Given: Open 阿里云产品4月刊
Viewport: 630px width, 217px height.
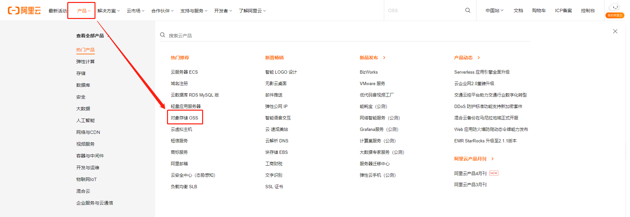Looking at the screenshot, I should click(x=470, y=173).
